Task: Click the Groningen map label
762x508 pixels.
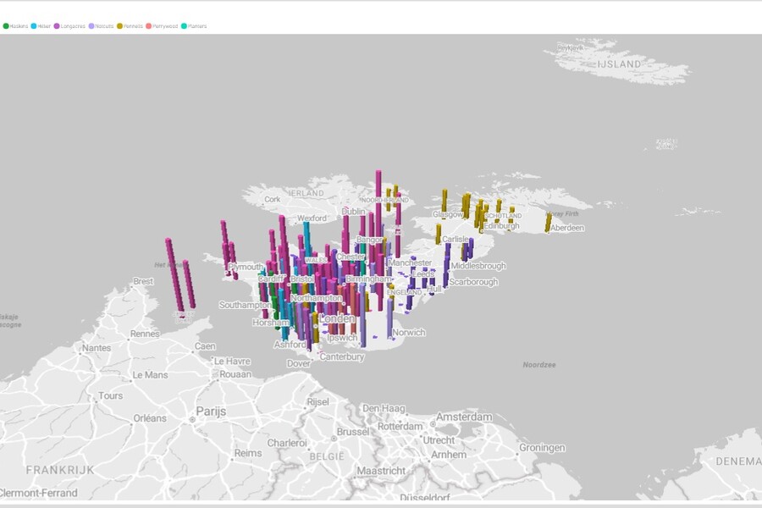Action: (x=542, y=447)
